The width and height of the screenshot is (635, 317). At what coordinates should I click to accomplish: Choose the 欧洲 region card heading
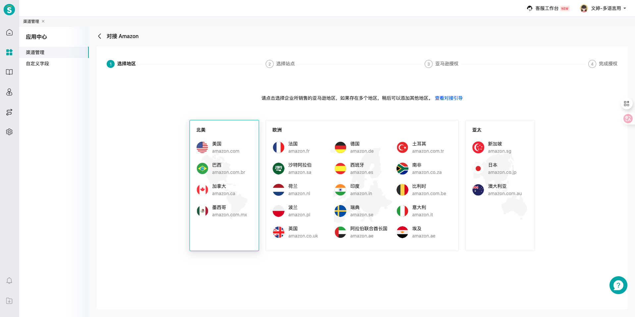277,130
